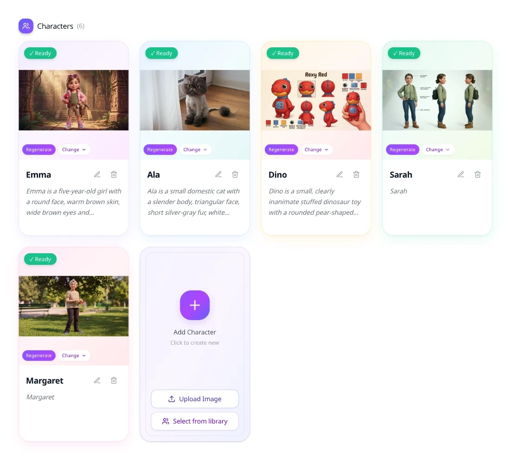Click Dino's description about stuffed dinosaur toy
The width and height of the screenshot is (511, 462).
coord(315,202)
